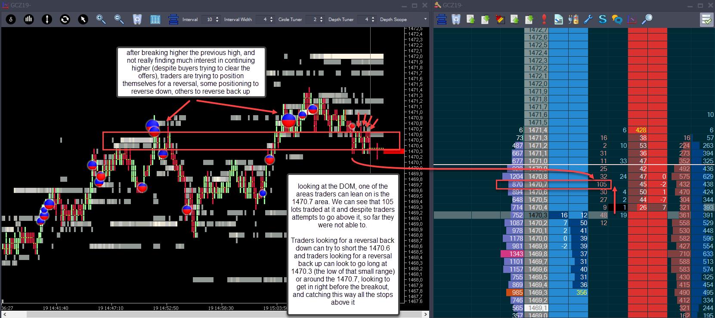The width and height of the screenshot is (715, 318).
Task: Click the vertical double-arrow scale icon
Action: (47, 19)
